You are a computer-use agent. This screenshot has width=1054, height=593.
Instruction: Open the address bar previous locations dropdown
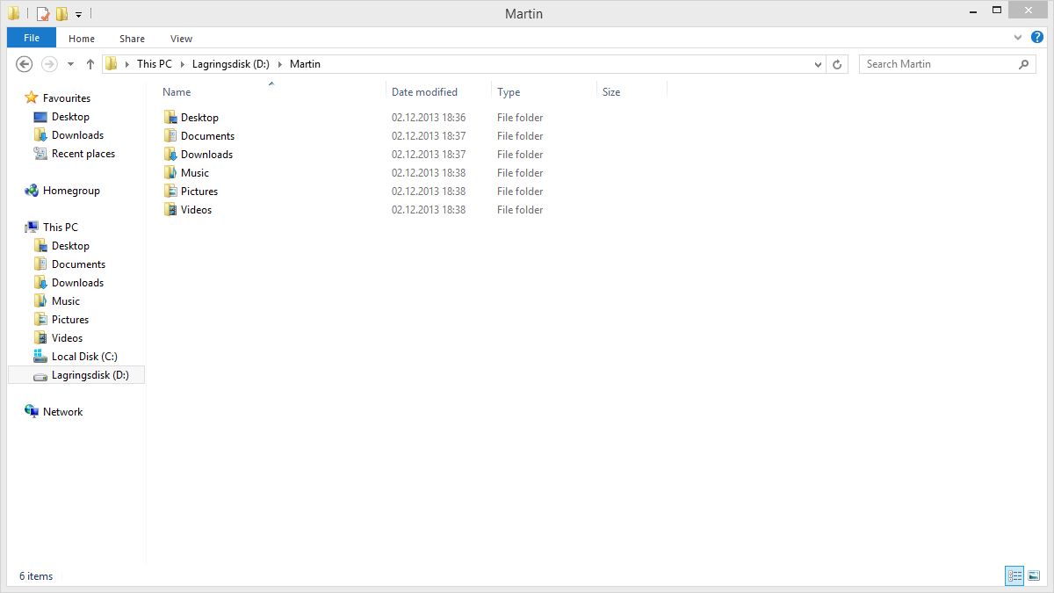(x=819, y=64)
